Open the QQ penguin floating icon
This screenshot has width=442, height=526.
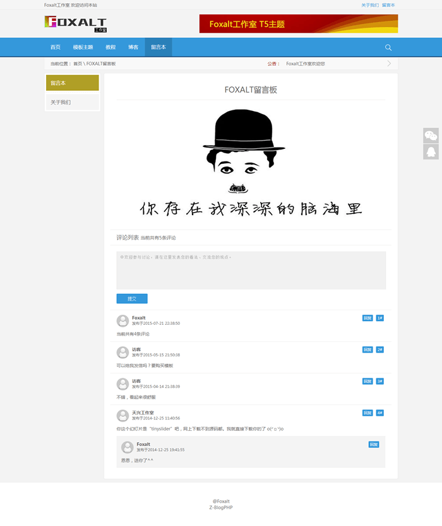[431, 151]
